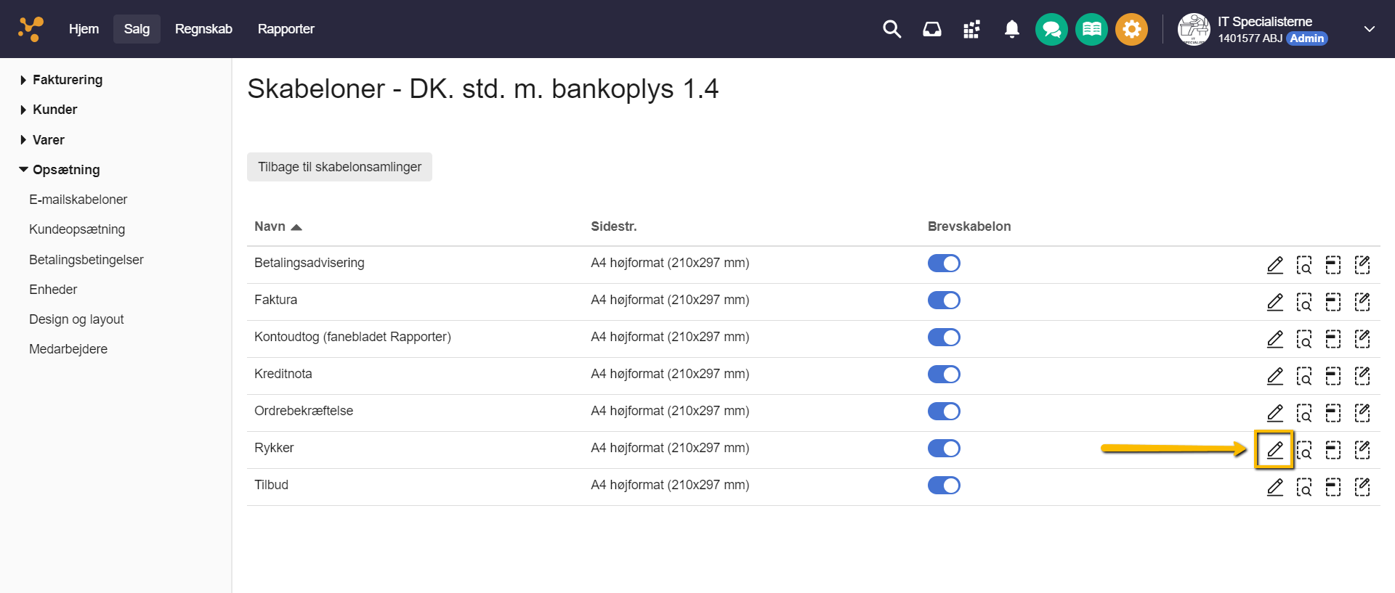Open the account dropdown chevron
Screen dimensions: 1395x593
click(1369, 29)
